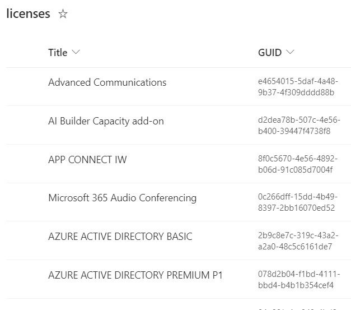Click AZURE ACTIVE DIRECTORY BASIC title

120,237
